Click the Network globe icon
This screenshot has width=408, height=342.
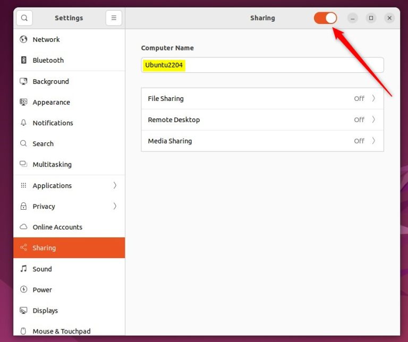[x=23, y=39]
